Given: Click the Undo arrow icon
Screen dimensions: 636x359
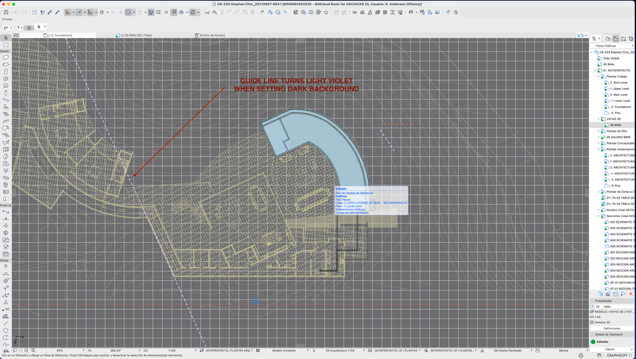Looking at the screenshot, I should coord(17,12).
